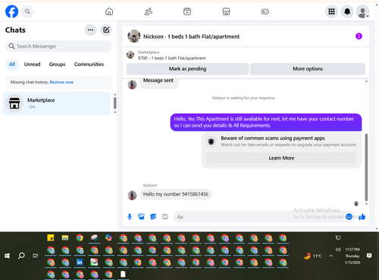Open the account profile menu
Screen dimensions: 379x280
click(x=363, y=11)
